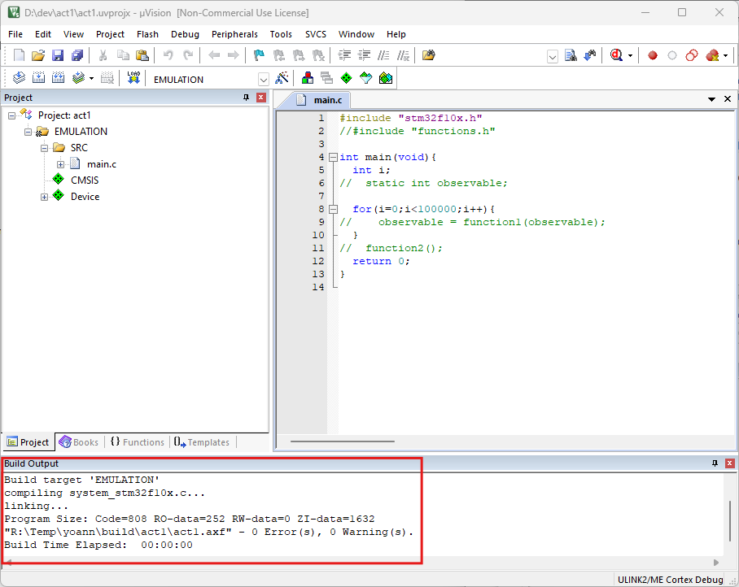Open the Peripherals menu
Image resolution: width=739 pixels, height=587 pixels.
pos(234,34)
